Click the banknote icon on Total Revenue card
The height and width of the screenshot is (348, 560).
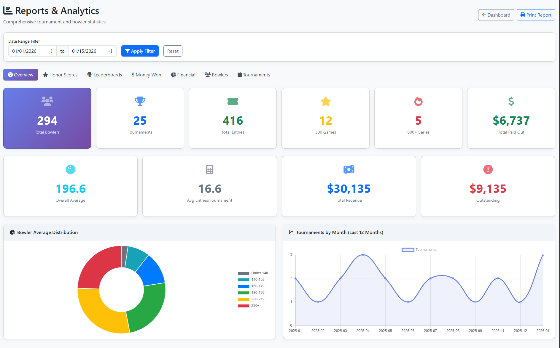coord(349,169)
